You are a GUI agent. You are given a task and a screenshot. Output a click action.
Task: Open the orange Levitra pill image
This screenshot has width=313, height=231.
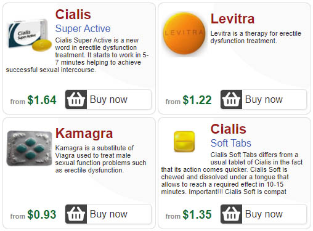184,33
